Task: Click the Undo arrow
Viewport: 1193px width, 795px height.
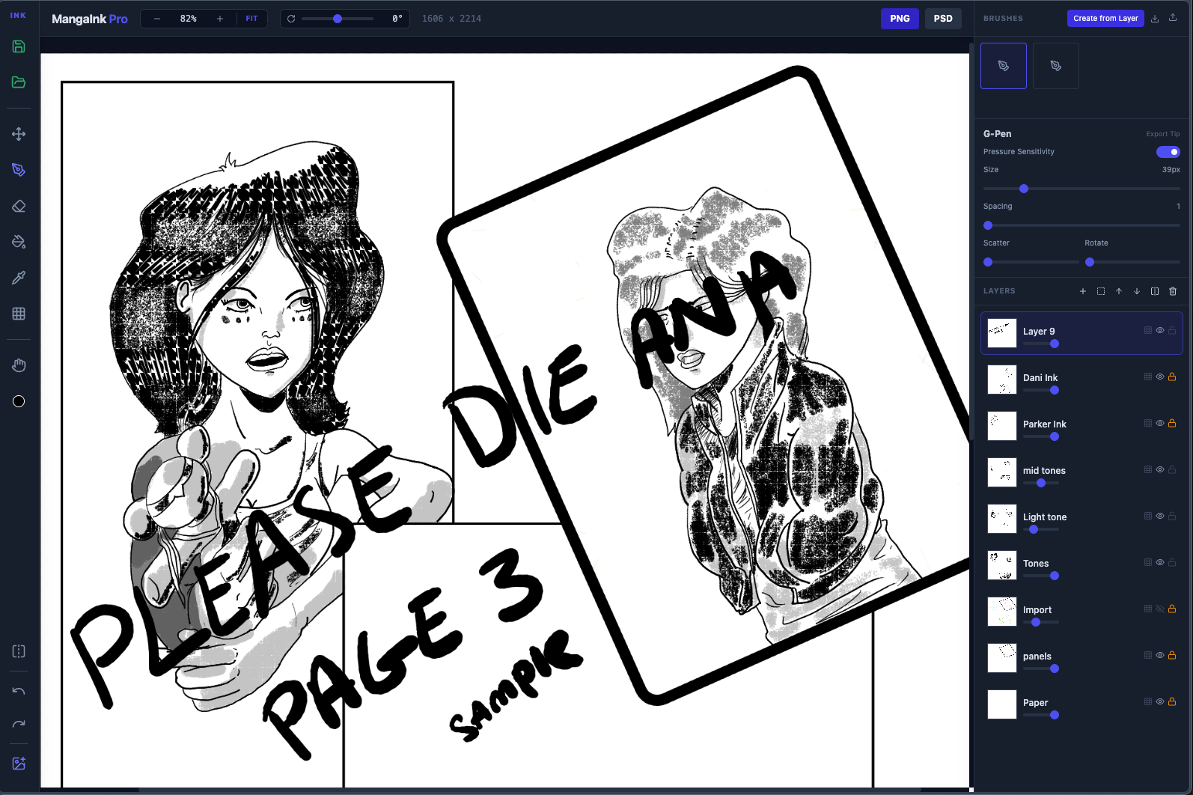Action: [x=19, y=691]
